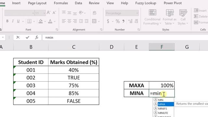
Task: Select MINA in autocomplete list
Action: pyautogui.click(x=163, y=104)
